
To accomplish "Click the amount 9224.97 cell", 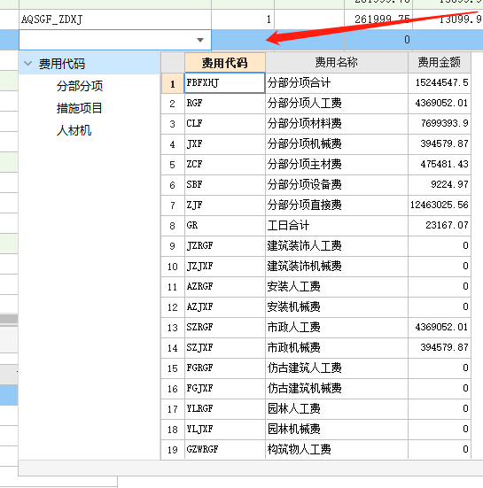I will pyautogui.click(x=439, y=185).
